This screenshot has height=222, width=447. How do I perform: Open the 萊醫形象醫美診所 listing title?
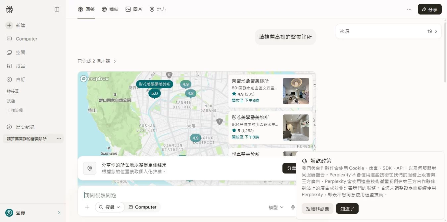(250, 81)
